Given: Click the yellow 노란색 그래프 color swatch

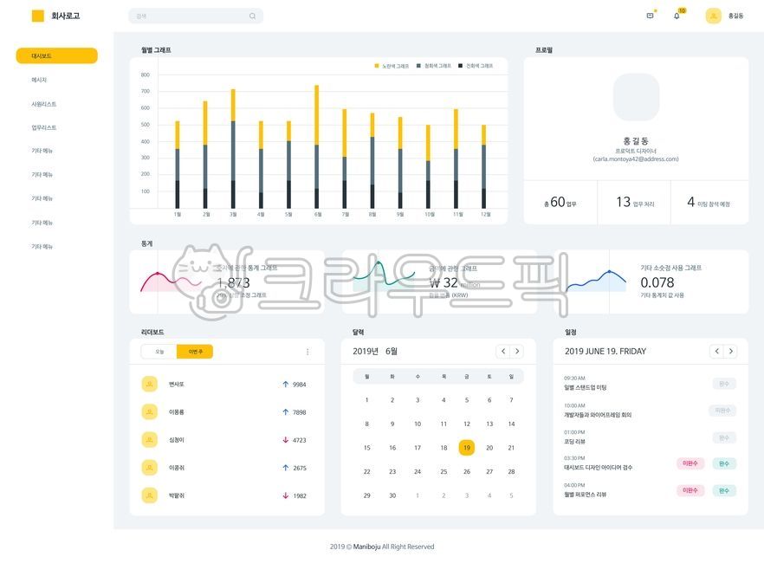Looking at the screenshot, I should point(376,64).
